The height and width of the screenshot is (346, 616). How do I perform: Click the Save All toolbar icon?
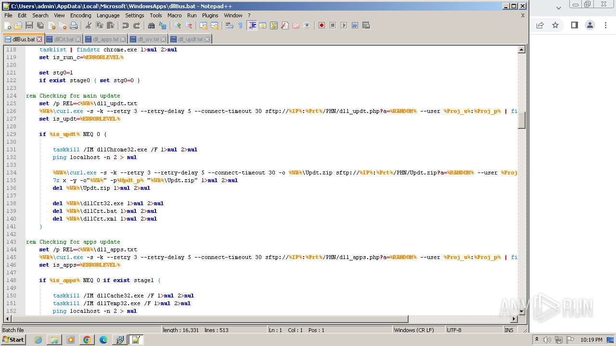pyautogui.click(x=40, y=25)
